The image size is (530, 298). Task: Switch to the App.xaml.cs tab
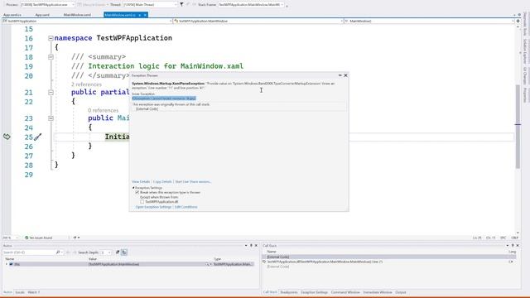(12, 15)
